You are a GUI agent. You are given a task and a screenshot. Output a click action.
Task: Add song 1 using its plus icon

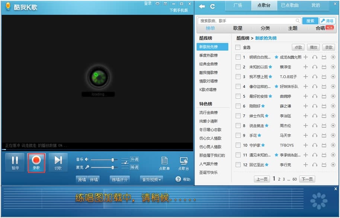[305, 57]
